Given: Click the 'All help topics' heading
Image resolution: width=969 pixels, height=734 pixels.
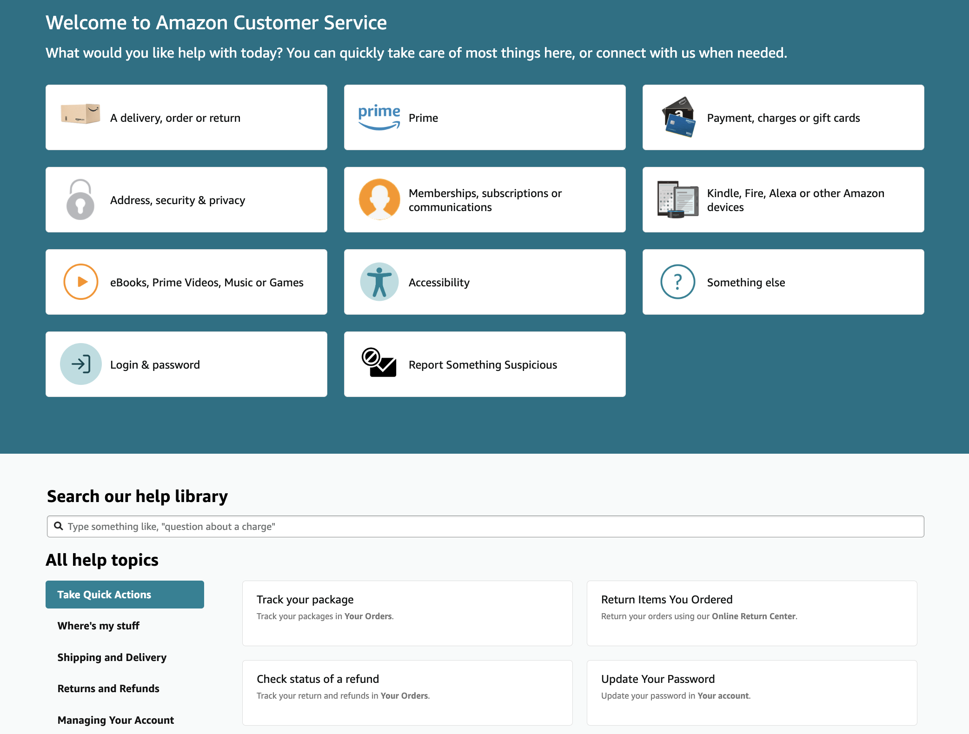Looking at the screenshot, I should [x=102, y=560].
